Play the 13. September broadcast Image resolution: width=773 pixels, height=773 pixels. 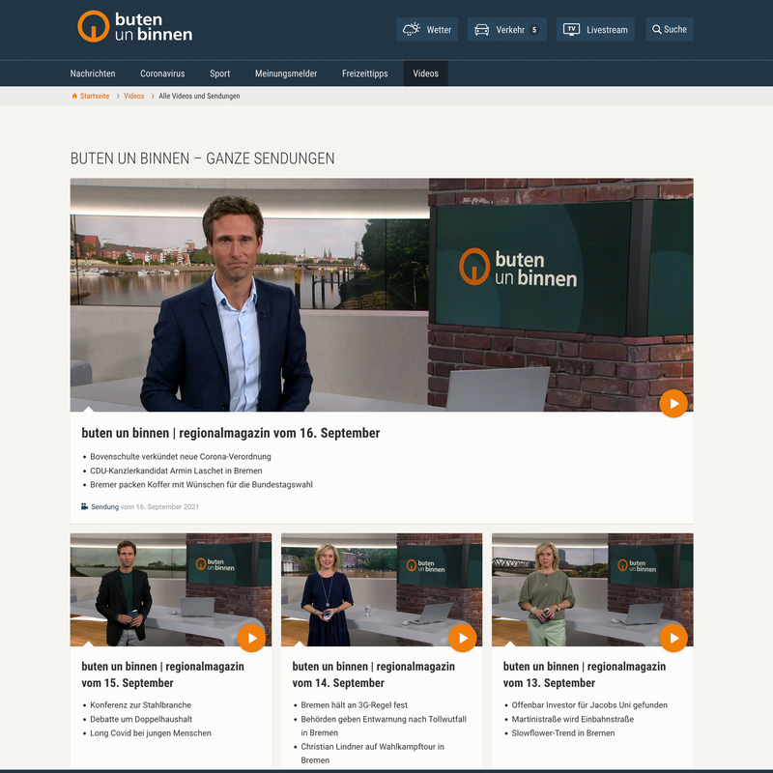(673, 638)
